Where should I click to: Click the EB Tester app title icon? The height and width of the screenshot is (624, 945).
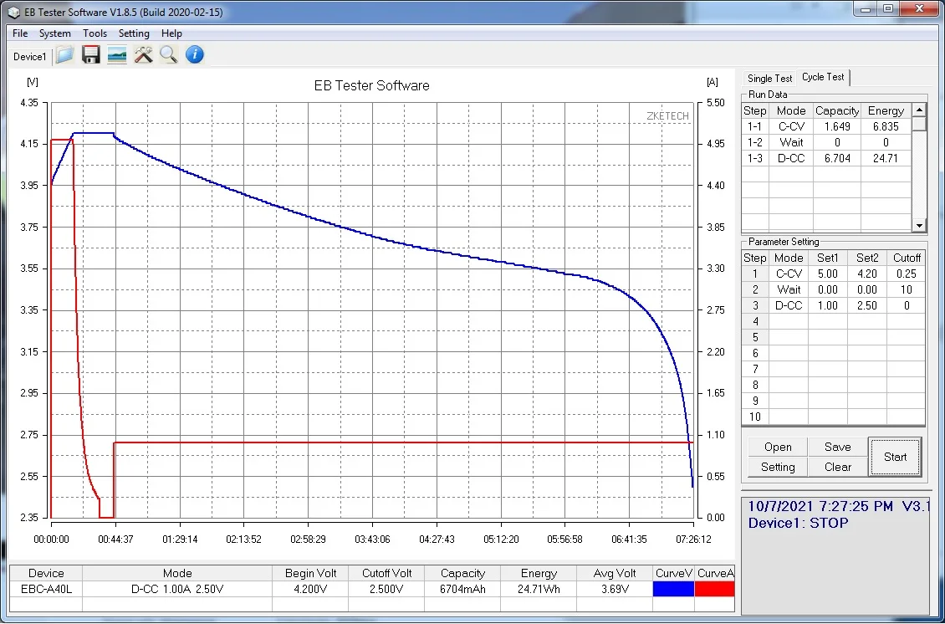[x=13, y=12]
